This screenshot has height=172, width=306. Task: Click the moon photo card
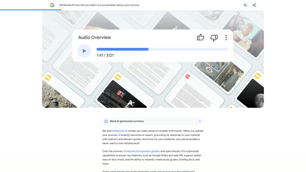(251, 94)
